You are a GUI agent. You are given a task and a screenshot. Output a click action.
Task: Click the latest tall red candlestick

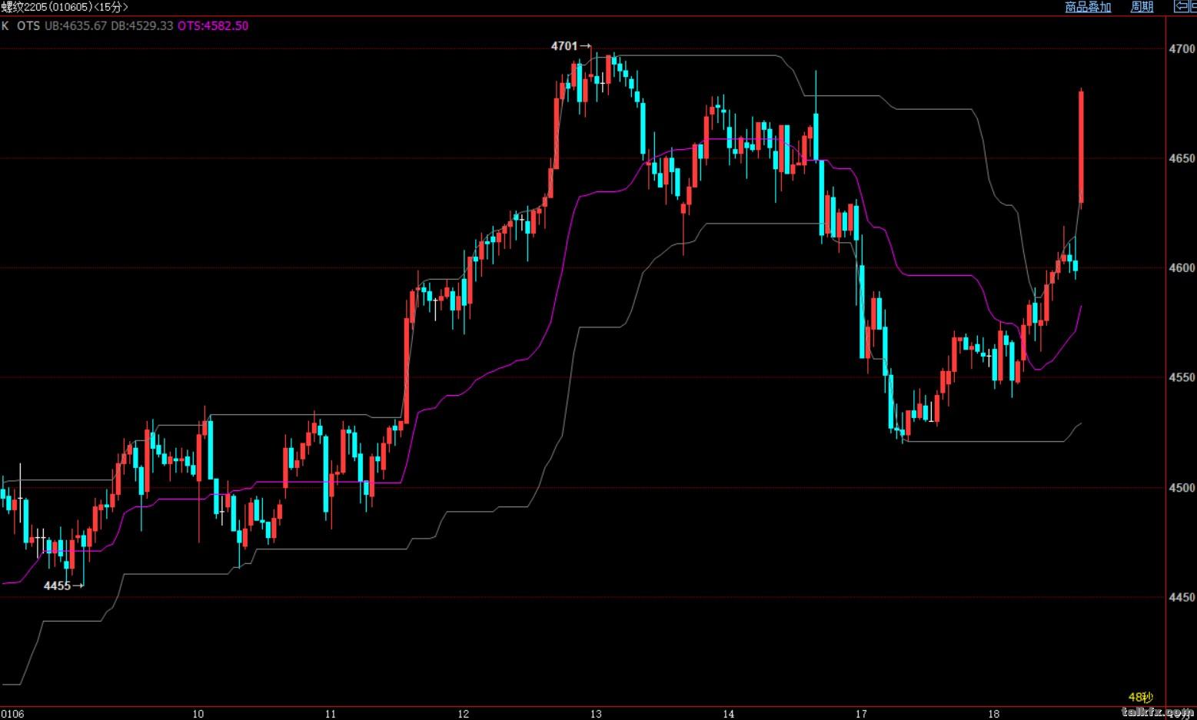click(x=1082, y=148)
